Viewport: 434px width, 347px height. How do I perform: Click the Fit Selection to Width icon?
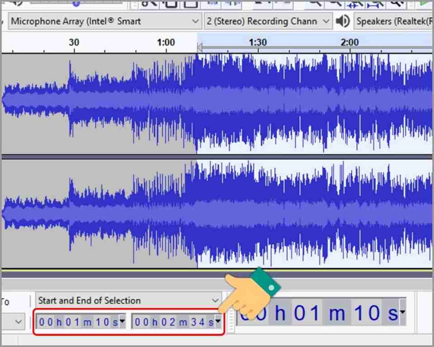pos(355,3)
